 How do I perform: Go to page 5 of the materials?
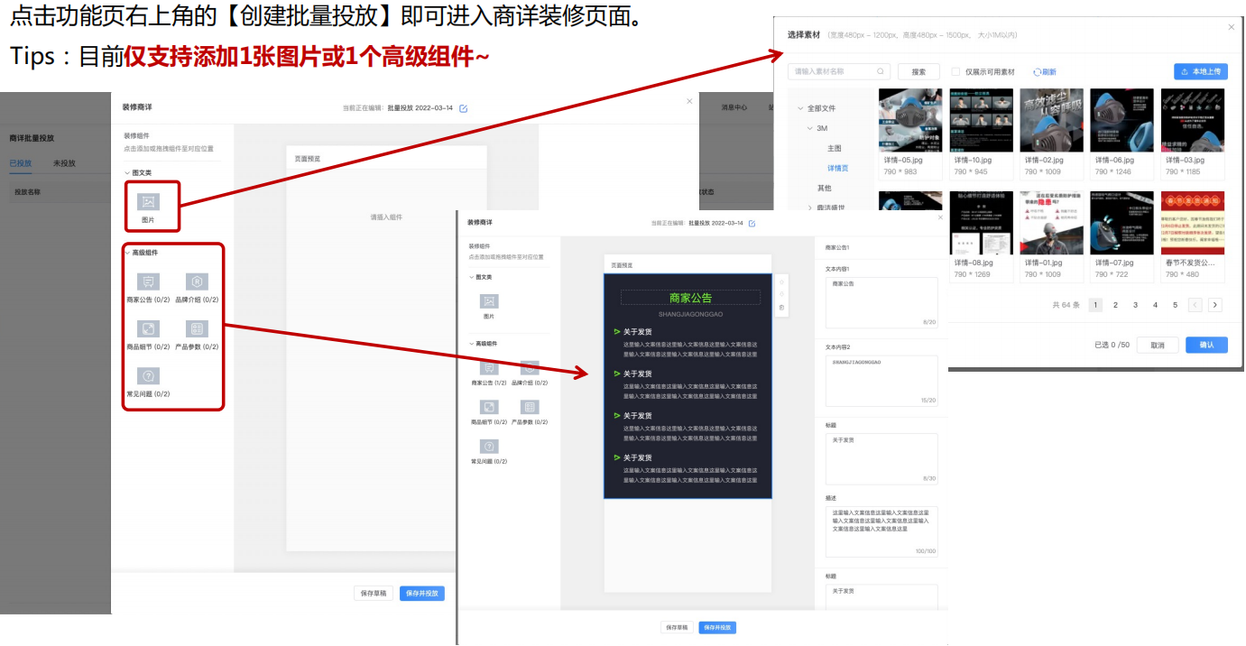coord(1175,305)
